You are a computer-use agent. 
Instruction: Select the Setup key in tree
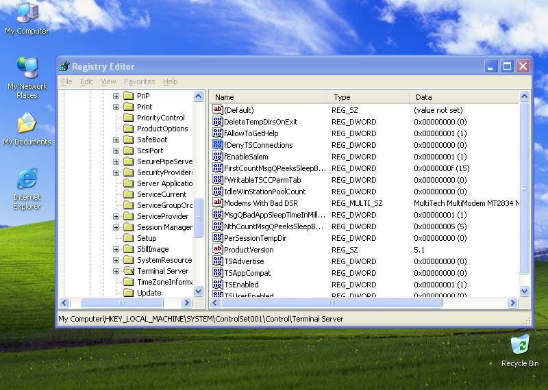coord(147,238)
